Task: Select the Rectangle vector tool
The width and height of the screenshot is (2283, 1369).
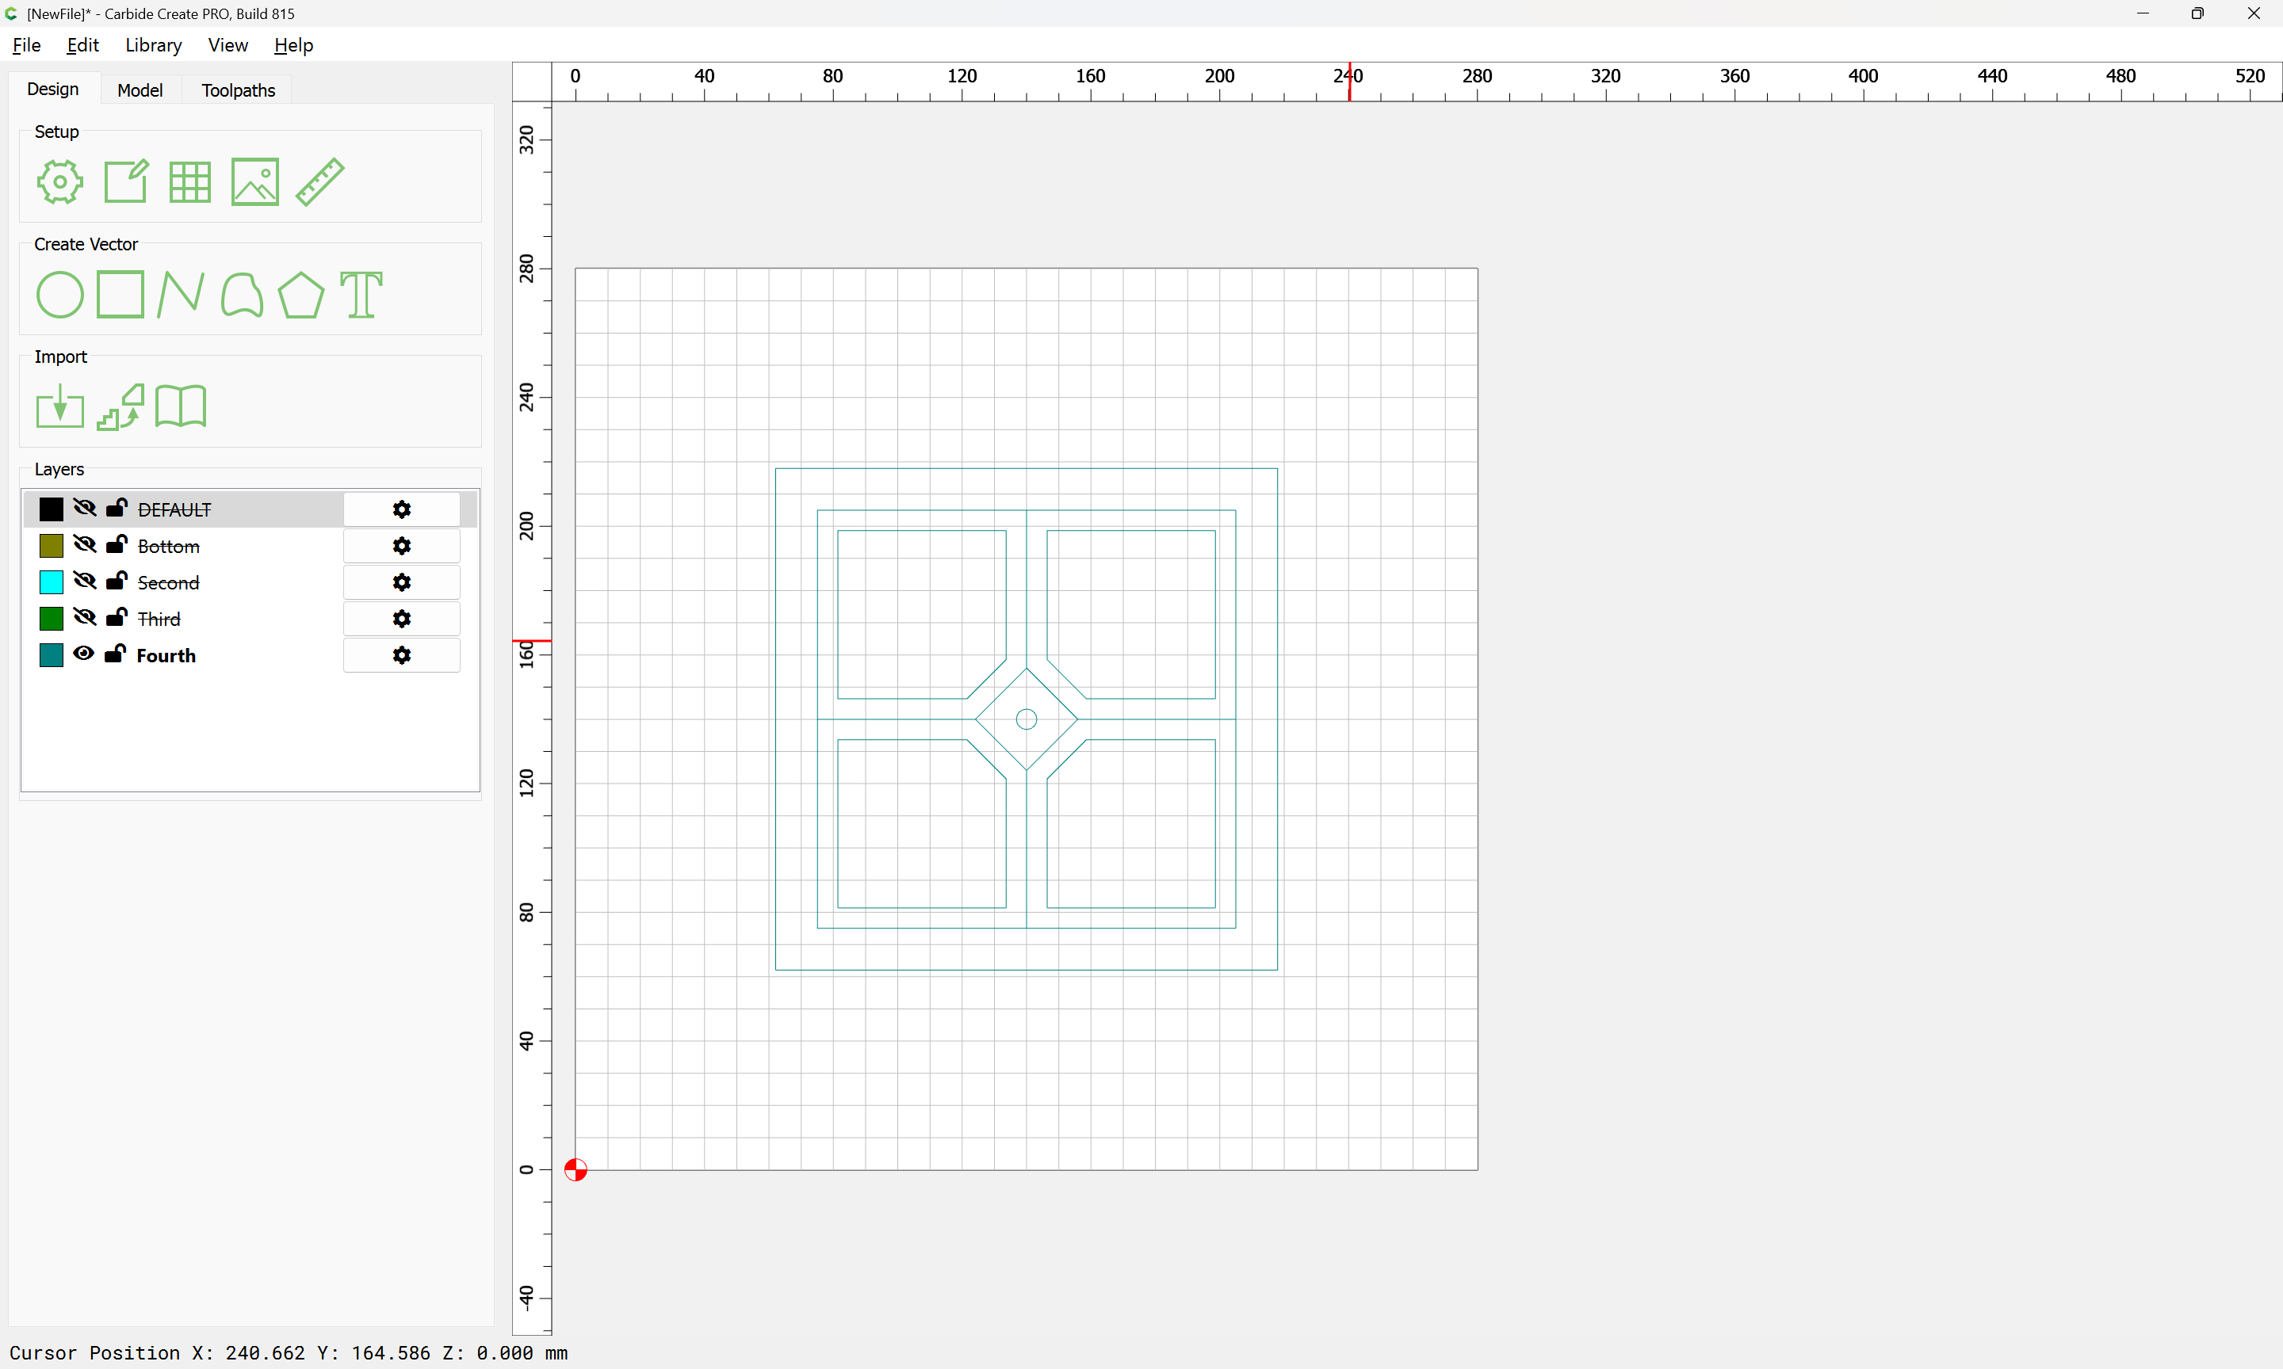Action: coord(120,294)
